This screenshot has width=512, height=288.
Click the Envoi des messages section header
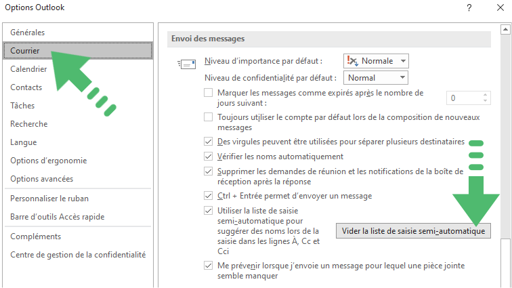(x=329, y=39)
